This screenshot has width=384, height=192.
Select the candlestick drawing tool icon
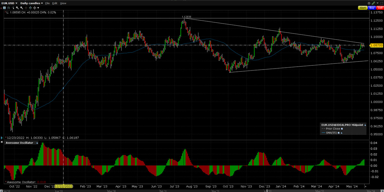[x=9, y=8]
